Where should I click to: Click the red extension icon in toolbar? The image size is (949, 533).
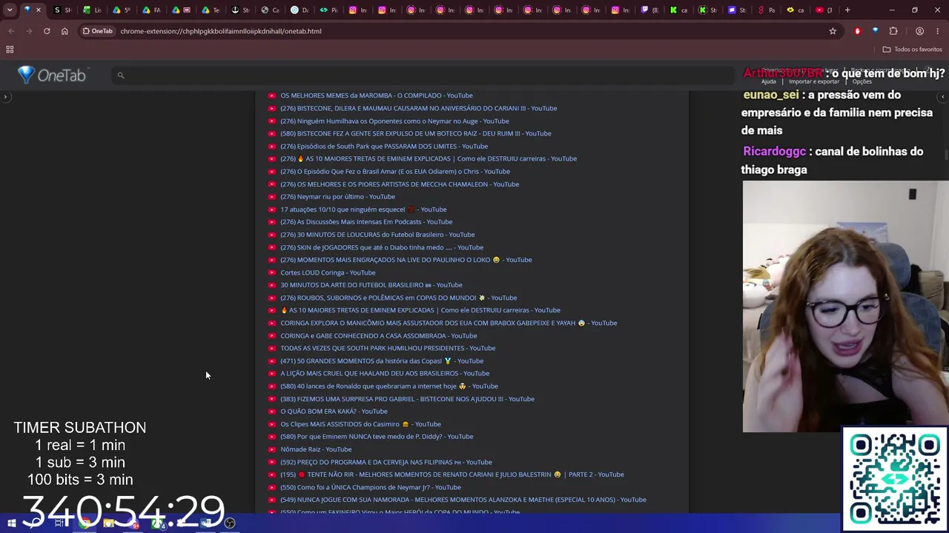click(858, 31)
